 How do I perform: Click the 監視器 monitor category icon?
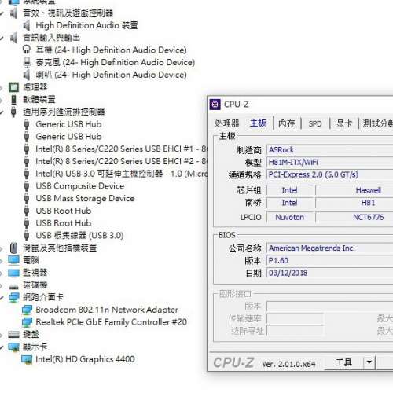click(x=13, y=273)
